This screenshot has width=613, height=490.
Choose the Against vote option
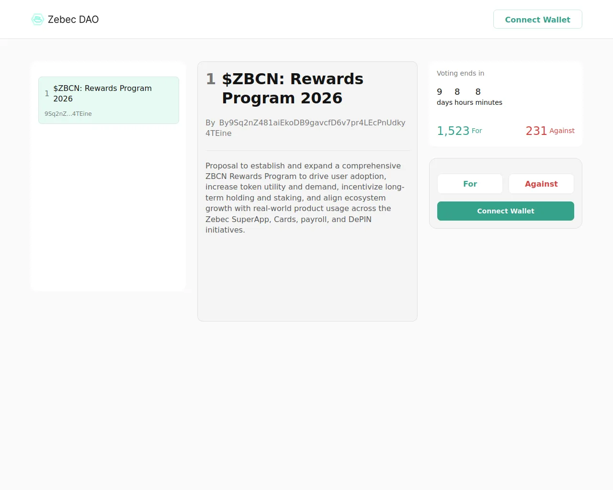coord(541,184)
